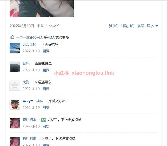Open the 来自Hi nova 9 device source text
This screenshot has height=146, width=167.
[48, 26]
